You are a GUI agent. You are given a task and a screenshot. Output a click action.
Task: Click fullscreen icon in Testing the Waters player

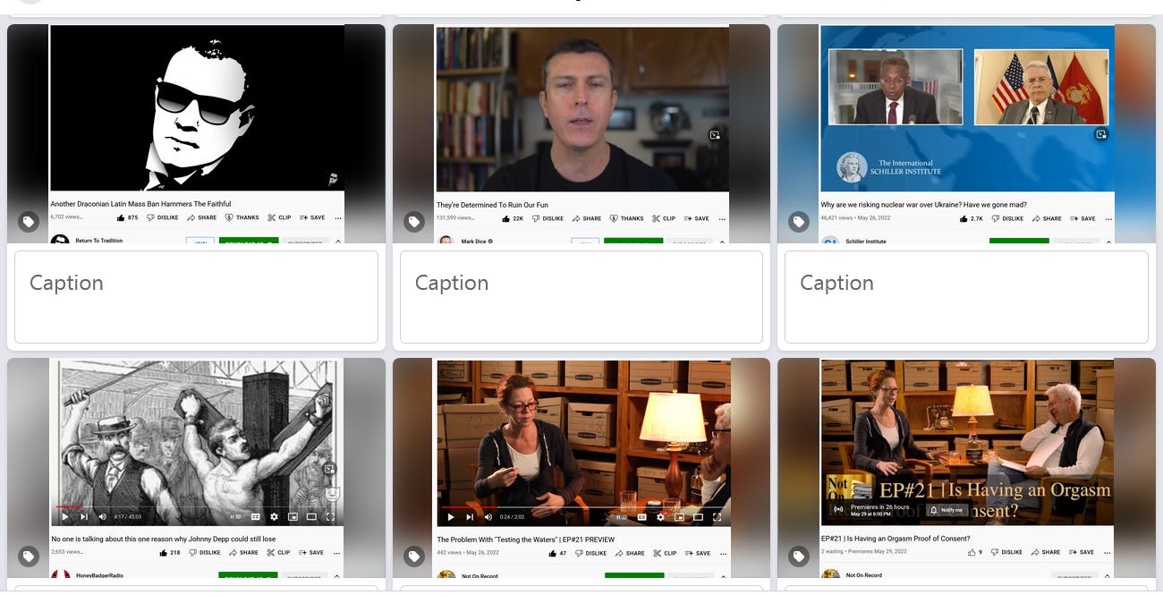[x=717, y=517]
